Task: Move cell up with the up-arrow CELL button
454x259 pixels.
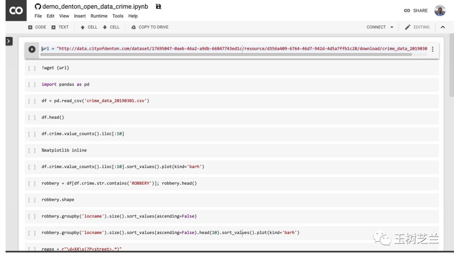Action: point(89,27)
